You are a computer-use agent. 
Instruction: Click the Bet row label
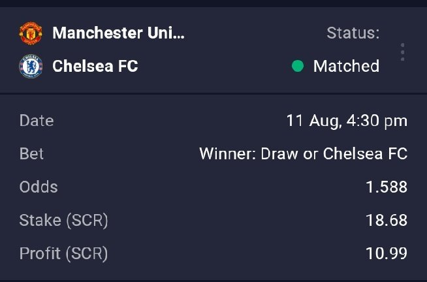coord(31,154)
